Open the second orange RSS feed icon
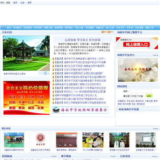 click(x=110, y=32)
